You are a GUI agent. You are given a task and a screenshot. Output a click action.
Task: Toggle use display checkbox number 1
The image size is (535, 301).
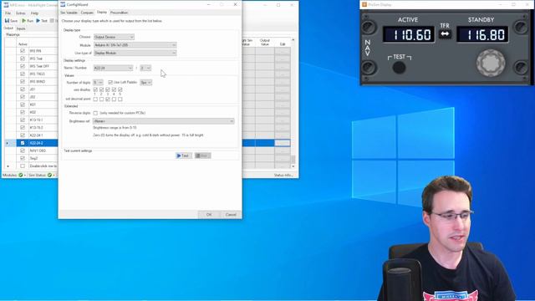coord(95,89)
